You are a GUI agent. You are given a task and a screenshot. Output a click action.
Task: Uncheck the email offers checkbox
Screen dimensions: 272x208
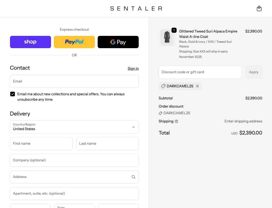pos(13,94)
